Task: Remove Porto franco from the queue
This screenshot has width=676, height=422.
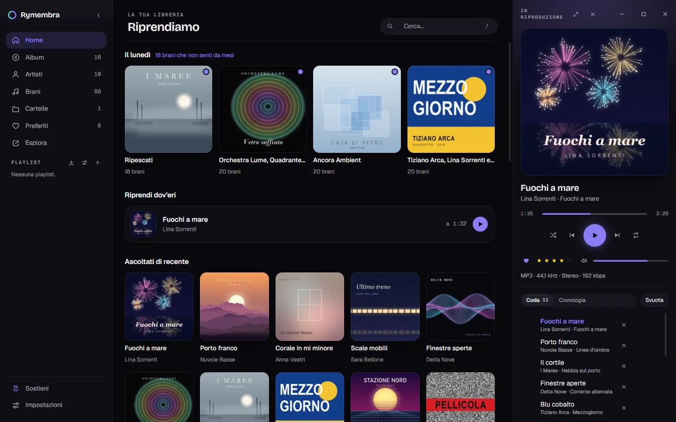Action: coord(624,346)
